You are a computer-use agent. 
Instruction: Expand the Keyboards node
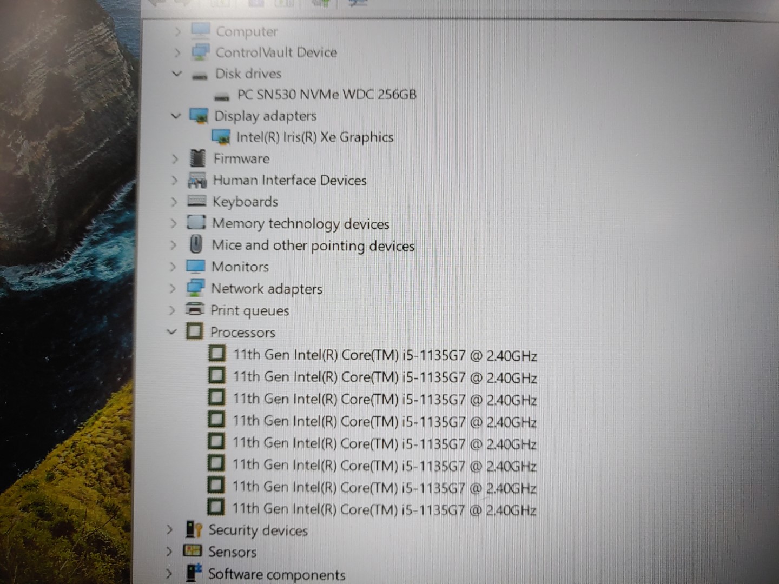174,202
